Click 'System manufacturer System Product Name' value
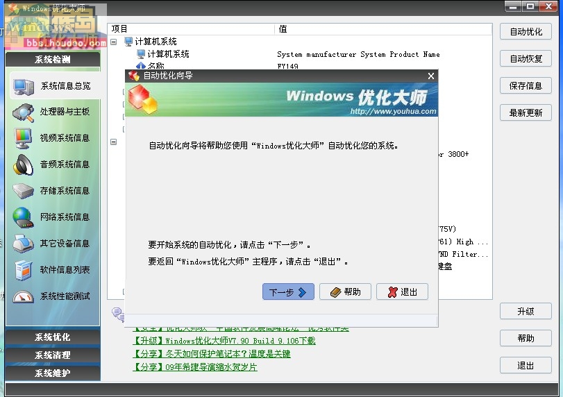Image resolution: width=563 pixels, height=397 pixels. [358, 55]
